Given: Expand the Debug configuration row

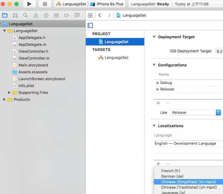Looking at the screenshot, I should tap(157, 83).
